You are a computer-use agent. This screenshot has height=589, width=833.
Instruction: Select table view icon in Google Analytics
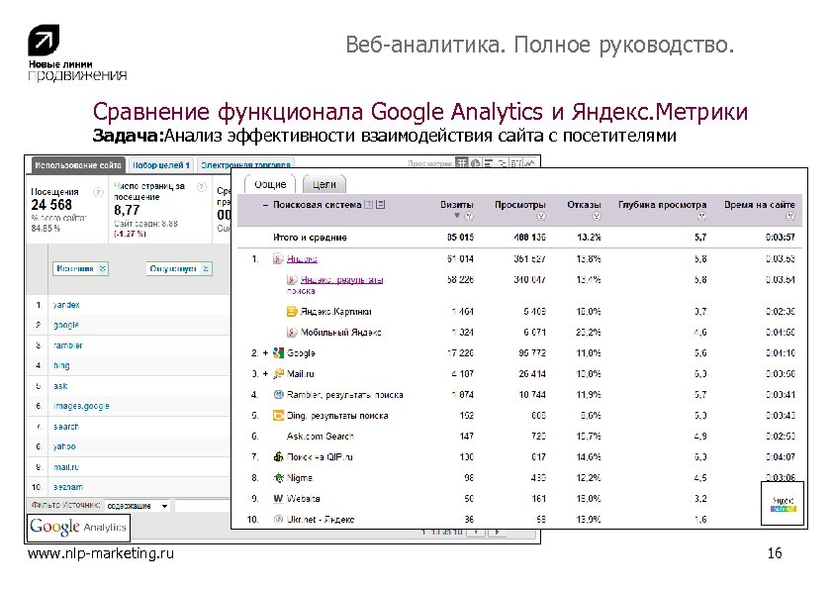point(462,163)
